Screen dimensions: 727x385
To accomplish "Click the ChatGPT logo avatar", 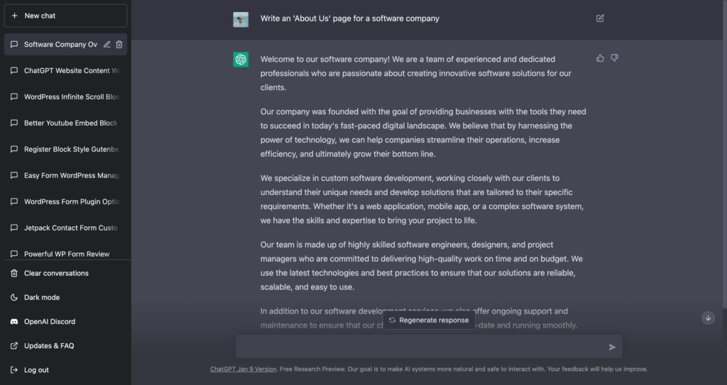I will (241, 60).
